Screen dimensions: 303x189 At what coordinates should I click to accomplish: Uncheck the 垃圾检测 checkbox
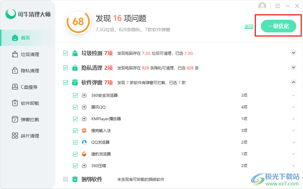pos(65,53)
